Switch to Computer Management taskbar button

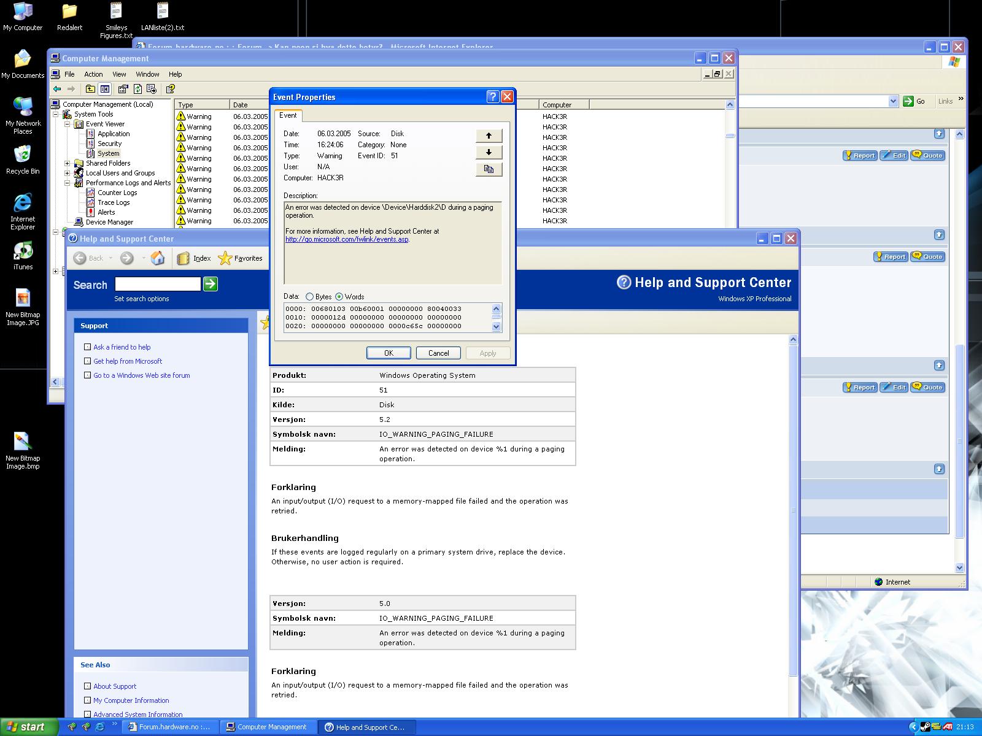(x=268, y=727)
